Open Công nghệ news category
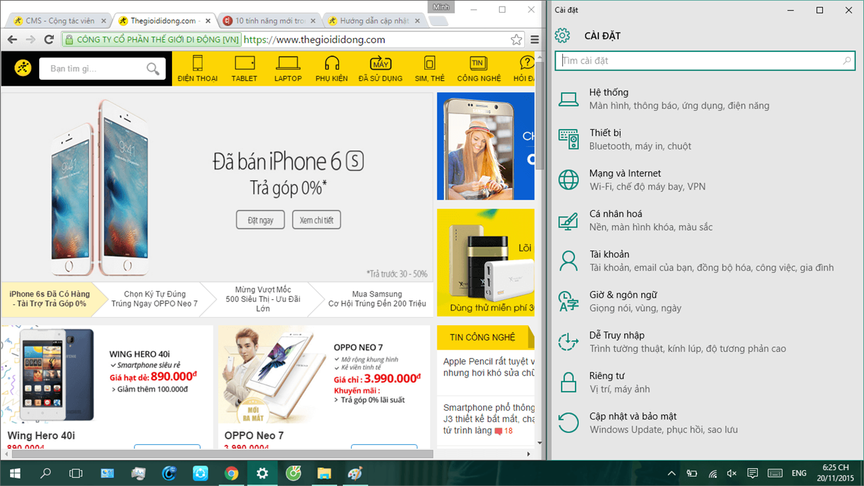This screenshot has height=486, width=864. pyautogui.click(x=479, y=69)
